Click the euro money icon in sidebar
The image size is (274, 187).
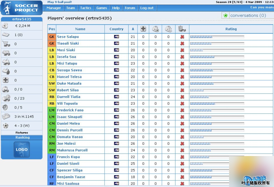click(5, 26)
